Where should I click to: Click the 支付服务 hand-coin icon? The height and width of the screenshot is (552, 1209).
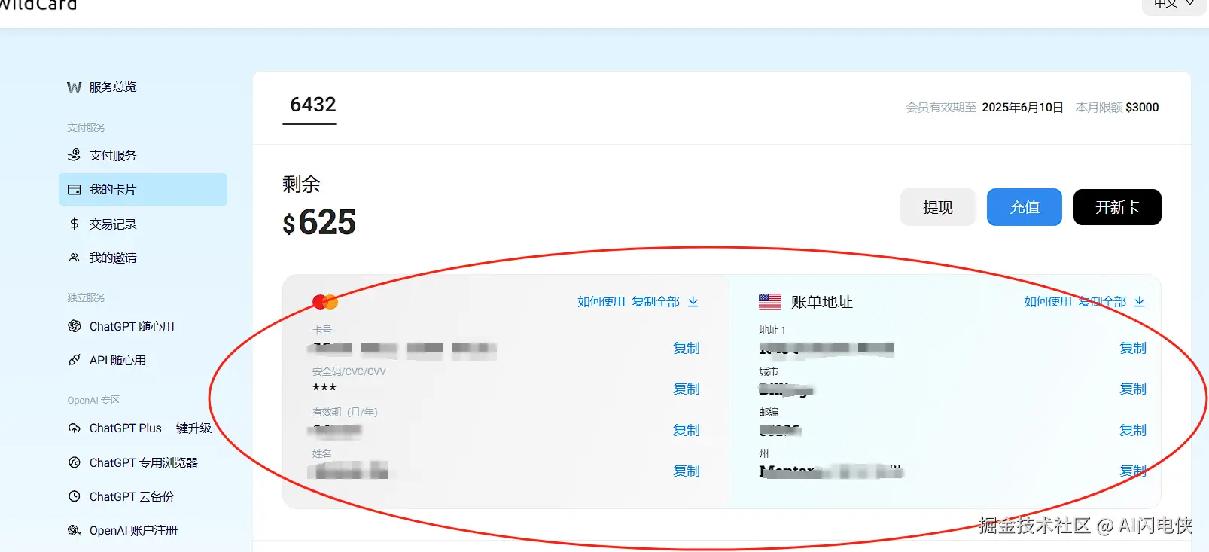tap(74, 155)
